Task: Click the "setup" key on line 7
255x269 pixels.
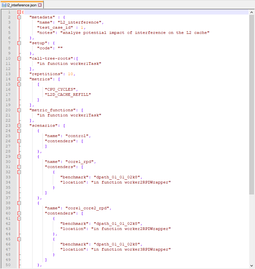Action: coord(38,43)
